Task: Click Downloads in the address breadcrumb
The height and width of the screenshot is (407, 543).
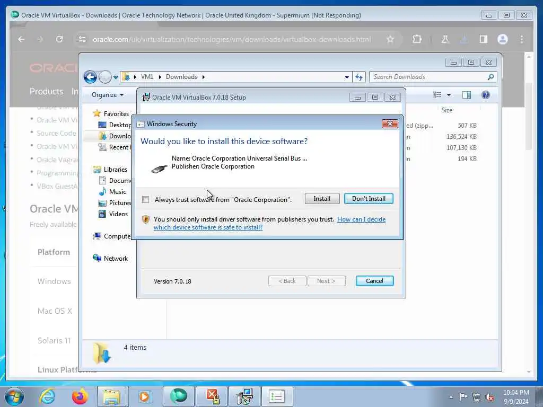Action: click(181, 77)
